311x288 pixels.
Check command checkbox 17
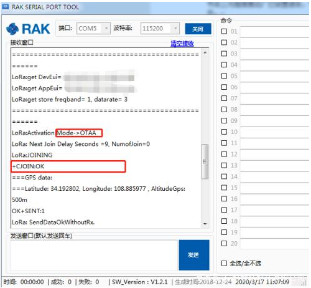click(x=224, y=210)
